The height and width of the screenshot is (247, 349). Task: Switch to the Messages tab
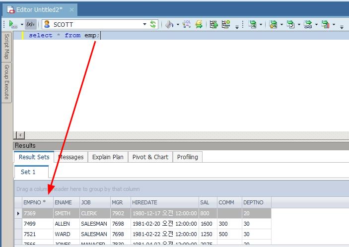point(70,157)
